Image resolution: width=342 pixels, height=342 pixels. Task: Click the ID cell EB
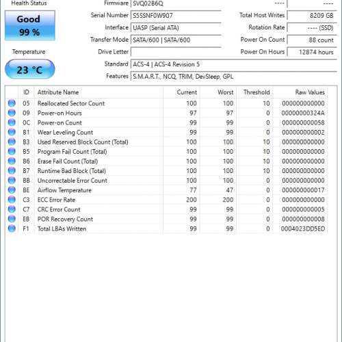click(x=26, y=219)
